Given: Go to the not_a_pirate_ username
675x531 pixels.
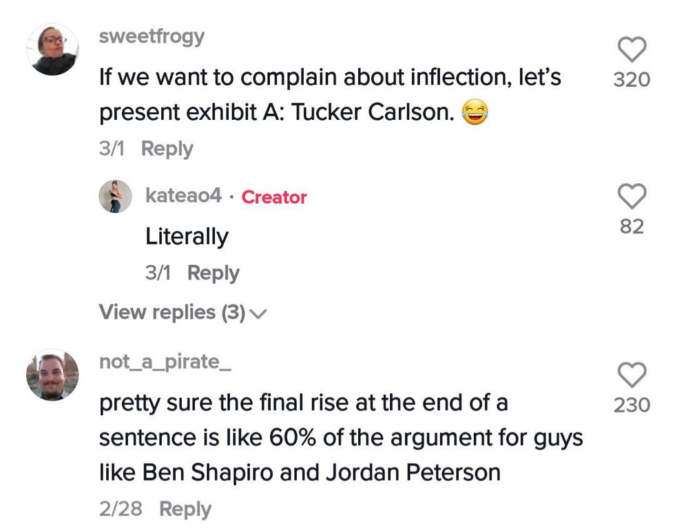Looking at the screenshot, I should (165, 362).
